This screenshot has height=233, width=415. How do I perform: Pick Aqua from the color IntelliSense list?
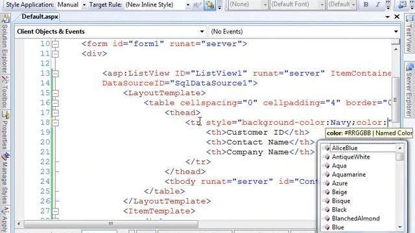(x=339, y=166)
